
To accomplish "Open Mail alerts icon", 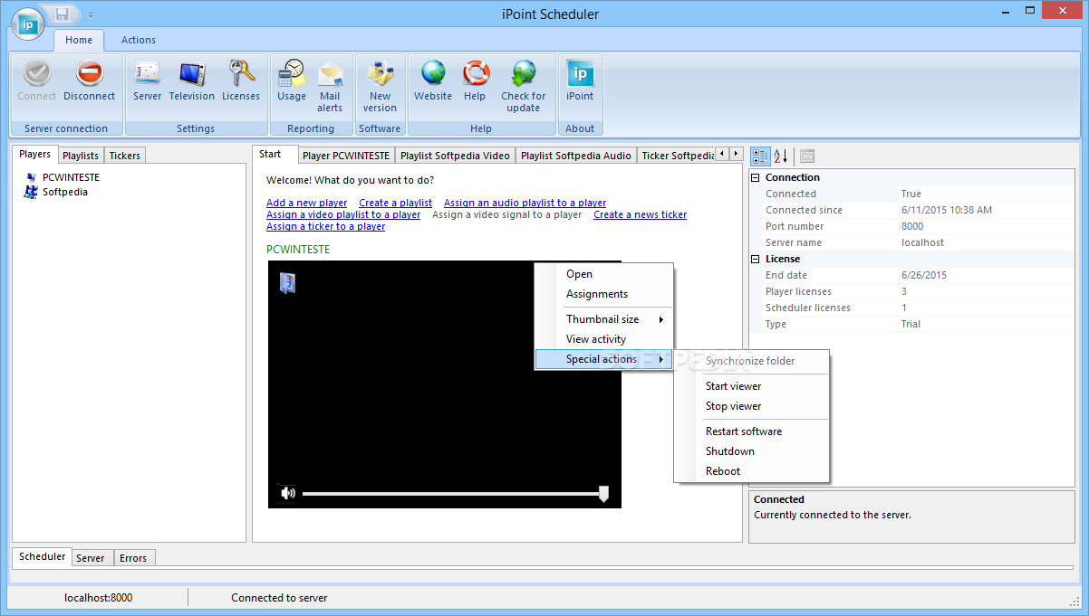I will pyautogui.click(x=330, y=73).
